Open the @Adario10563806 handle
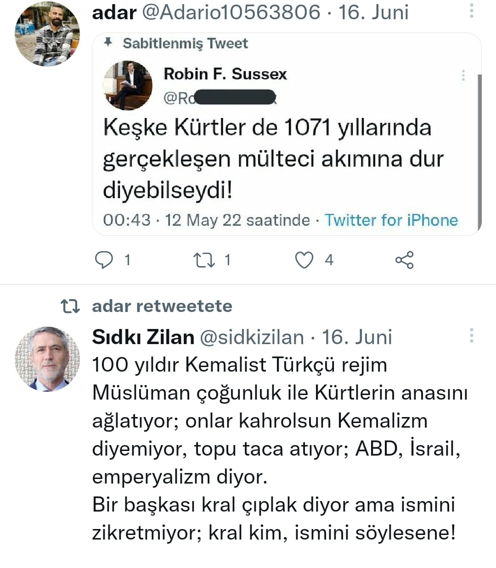The image size is (496, 568). [x=231, y=12]
